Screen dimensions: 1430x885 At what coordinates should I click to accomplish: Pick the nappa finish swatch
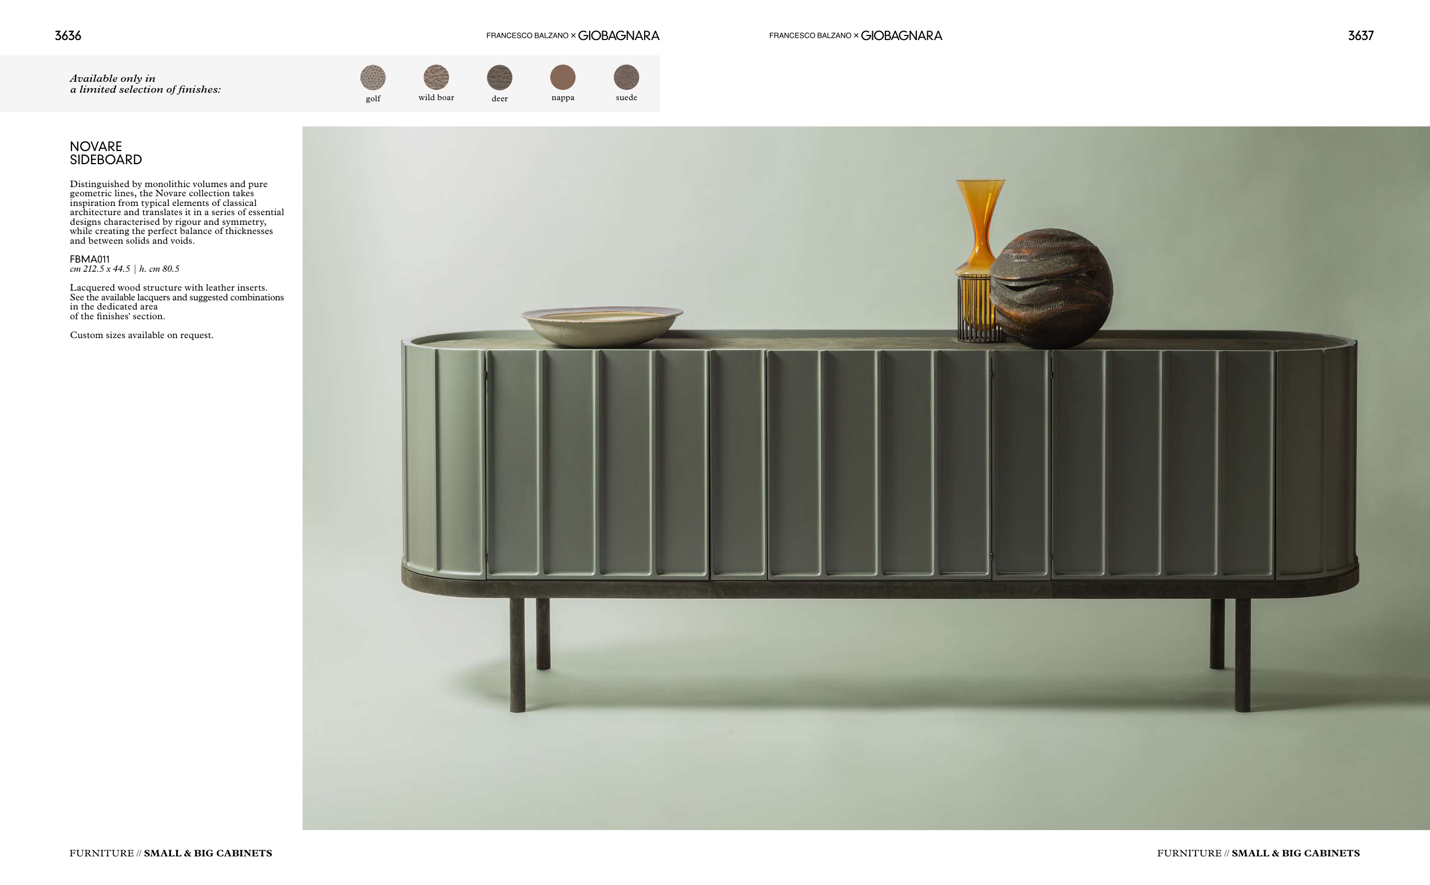[562, 77]
